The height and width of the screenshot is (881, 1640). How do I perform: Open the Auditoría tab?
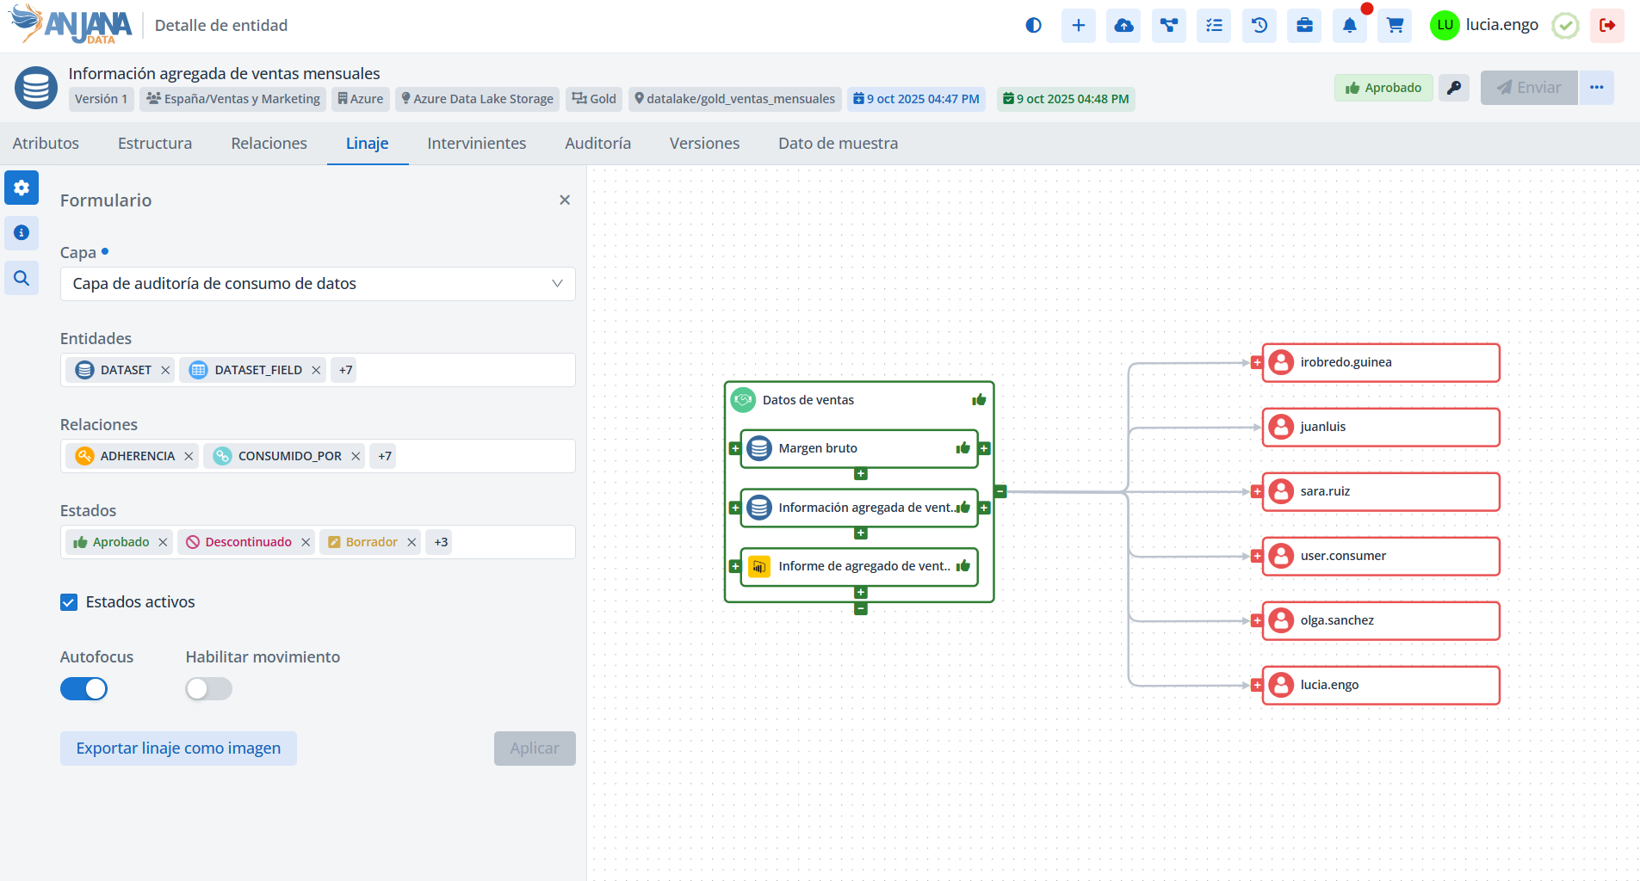[597, 144]
